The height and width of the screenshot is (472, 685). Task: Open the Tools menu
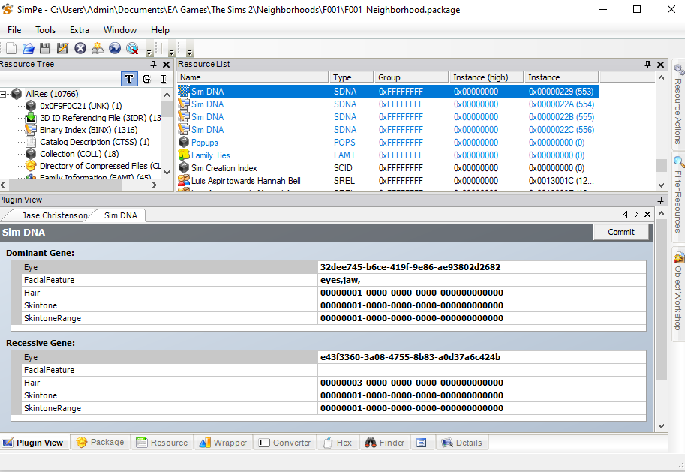point(46,30)
